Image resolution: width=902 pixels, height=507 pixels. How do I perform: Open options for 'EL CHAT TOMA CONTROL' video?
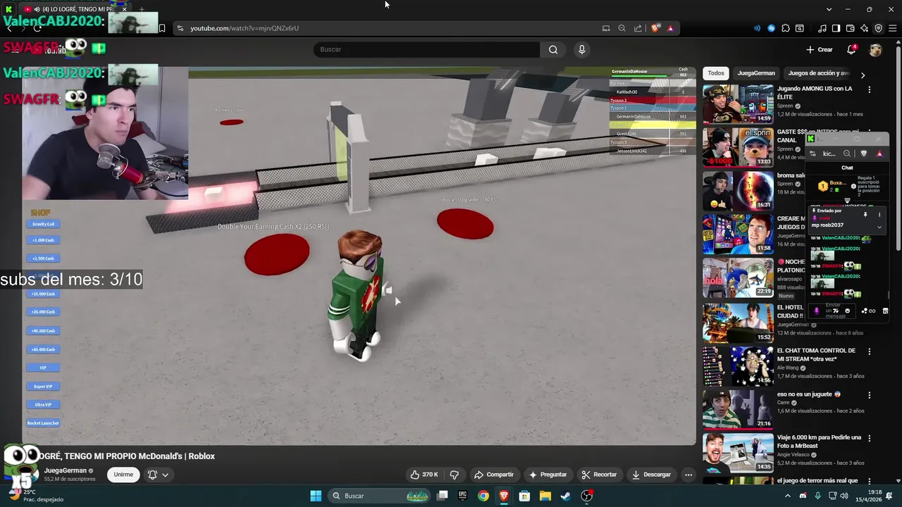[869, 351]
